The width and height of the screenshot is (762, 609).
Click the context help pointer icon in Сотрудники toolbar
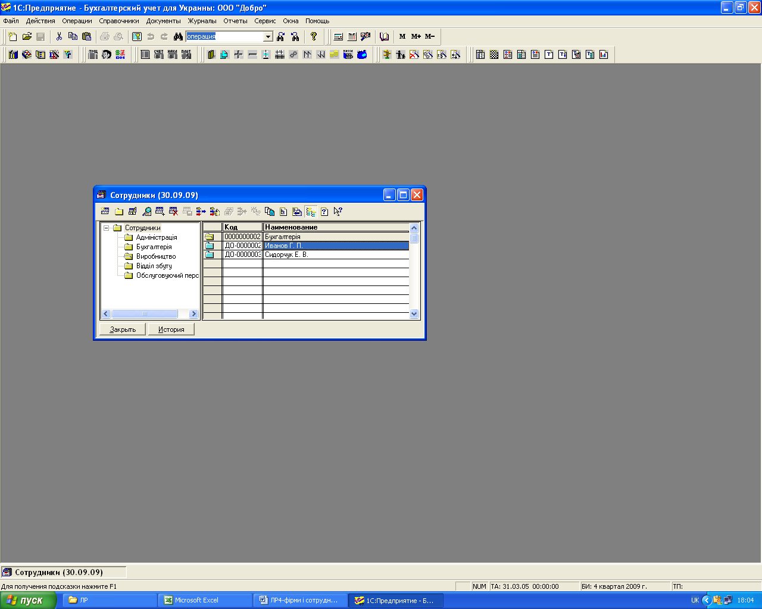(338, 211)
